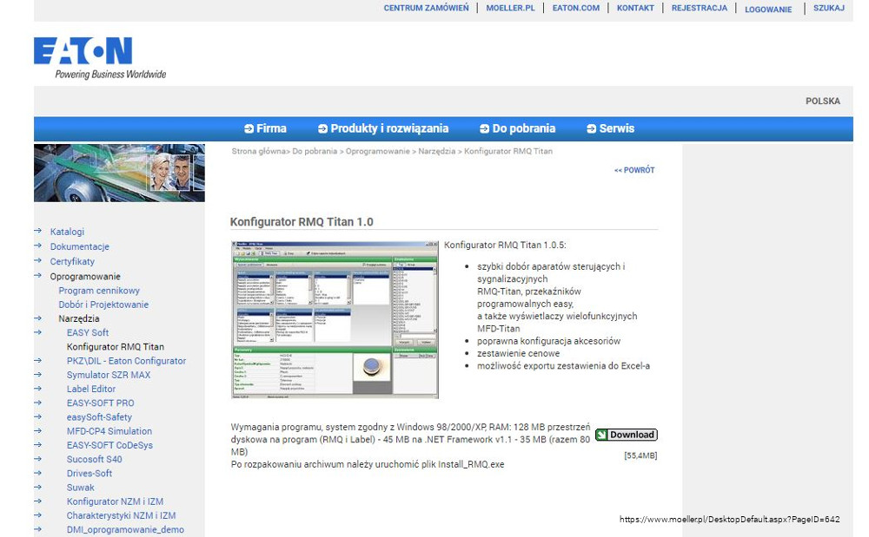Click the arrow icon beside Produkty i rozwiązania
Viewport: 869px width, 537px height.
coord(322,129)
